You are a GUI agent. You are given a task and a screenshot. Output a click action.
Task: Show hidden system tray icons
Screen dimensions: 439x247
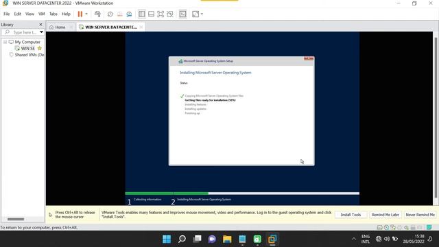[x=354, y=239]
